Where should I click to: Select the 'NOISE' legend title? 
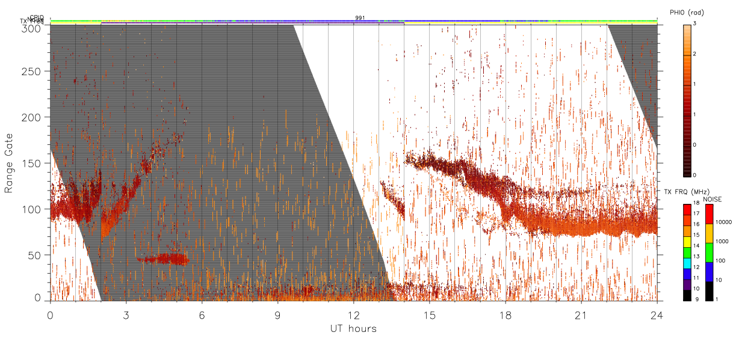[x=713, y=198]
